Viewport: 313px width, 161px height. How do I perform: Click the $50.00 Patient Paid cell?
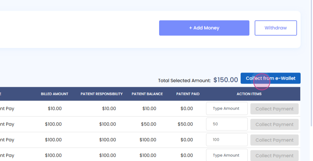tap(185, 124)
